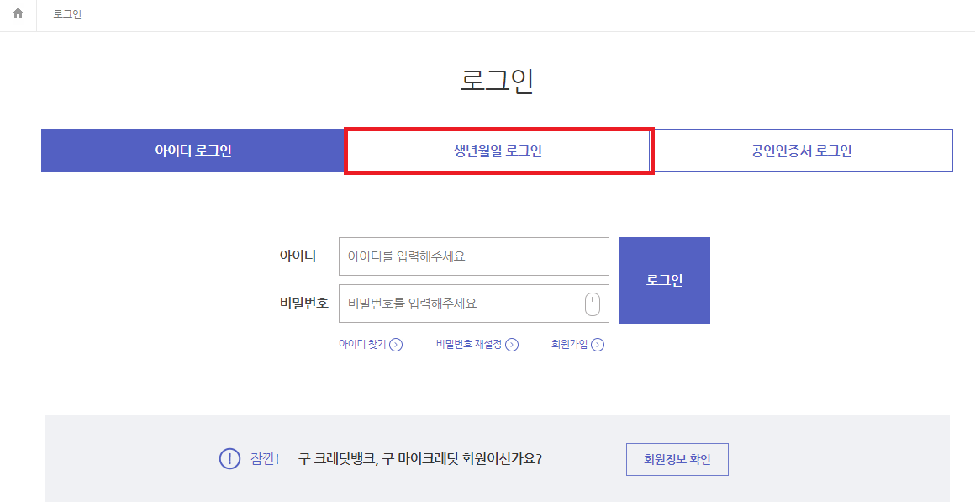Open the 공인인증서 로그인 tab
This screenshot has width=975, height=502.
802,151
